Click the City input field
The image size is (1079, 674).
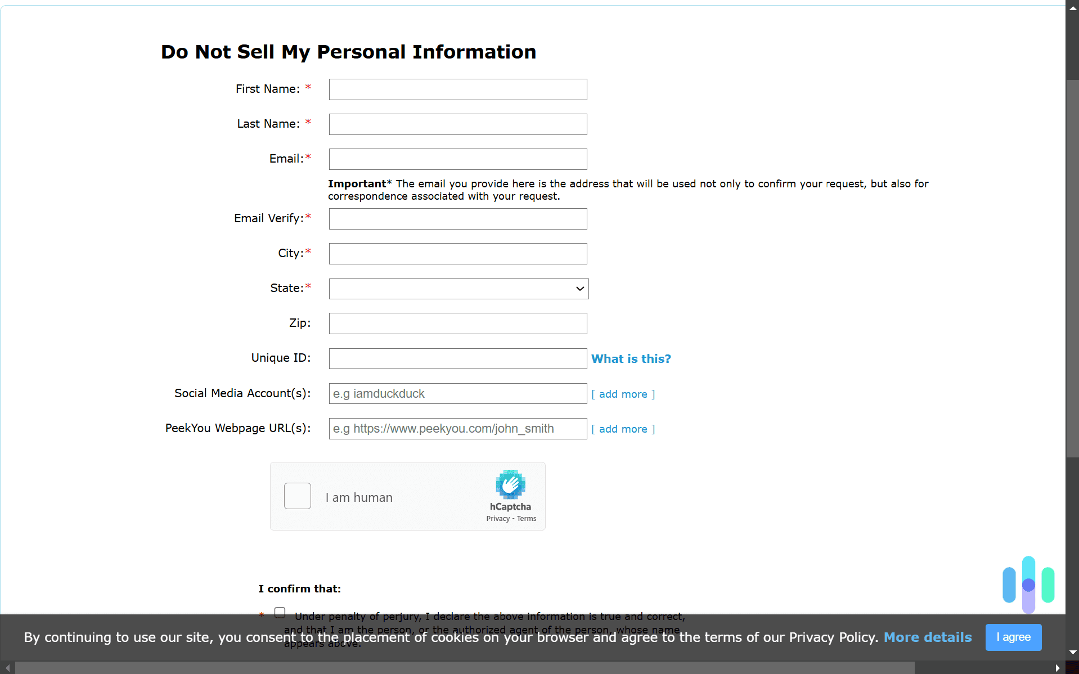click(457, 253)
